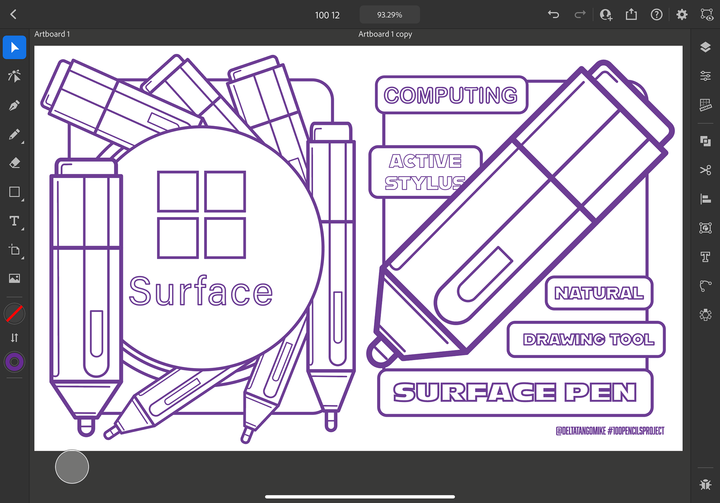
Task: Open app settings gear
Action: [x=682, y=15]
